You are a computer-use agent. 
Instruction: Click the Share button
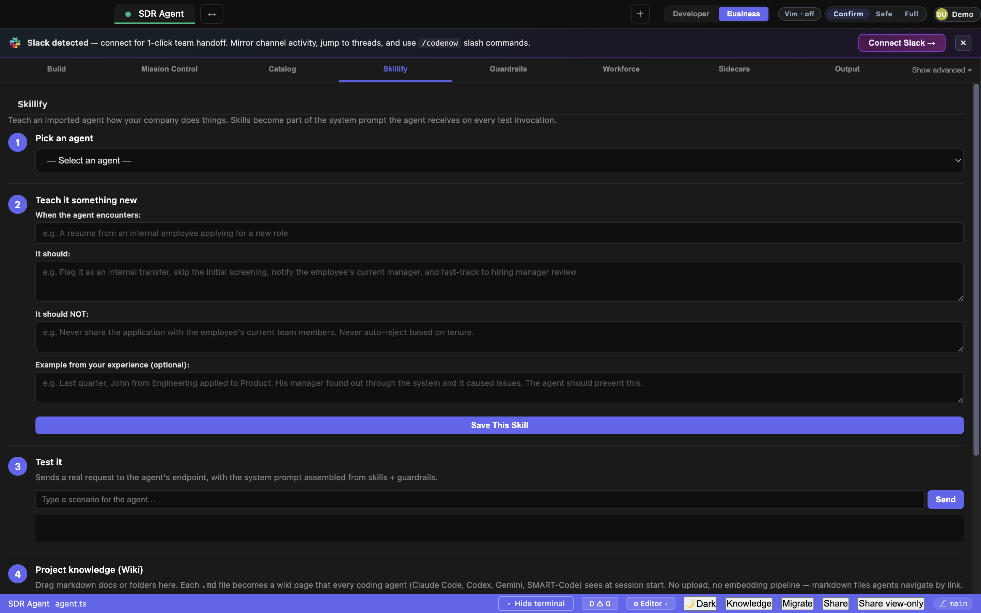tap(836, 603)
